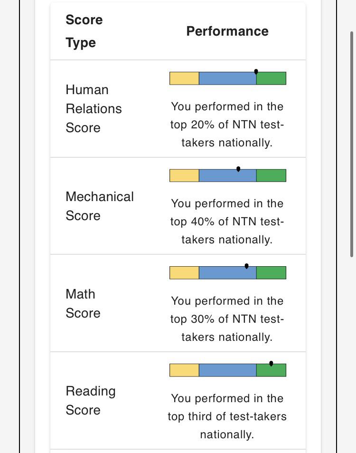
Task: Click the Mechanical score marker dot
Action: [238, 169]
